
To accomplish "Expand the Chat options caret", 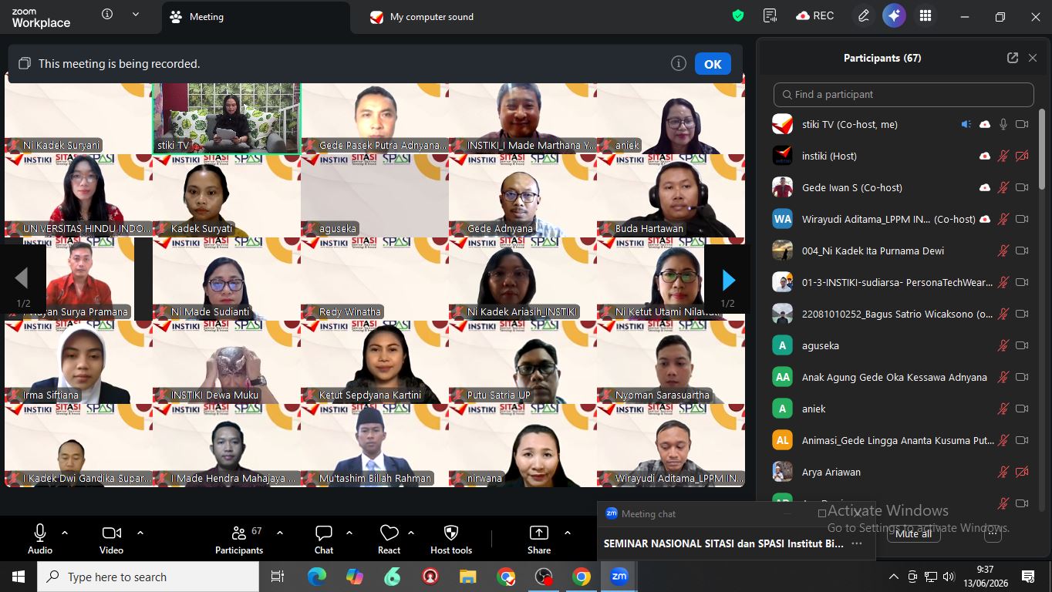I will click(349, 533).
